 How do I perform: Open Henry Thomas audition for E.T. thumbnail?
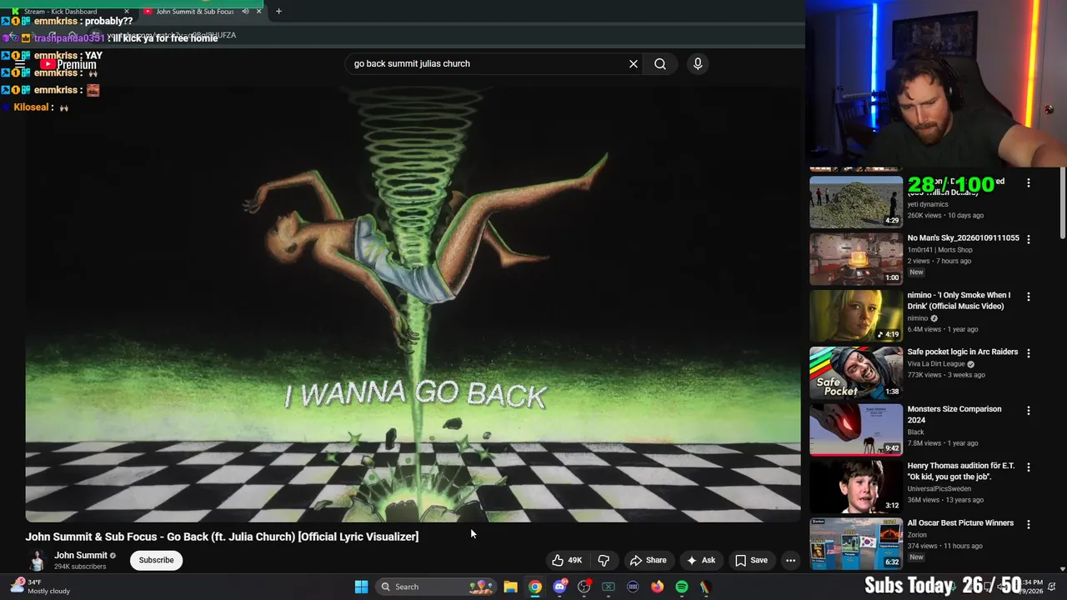(x=855, y=487)
